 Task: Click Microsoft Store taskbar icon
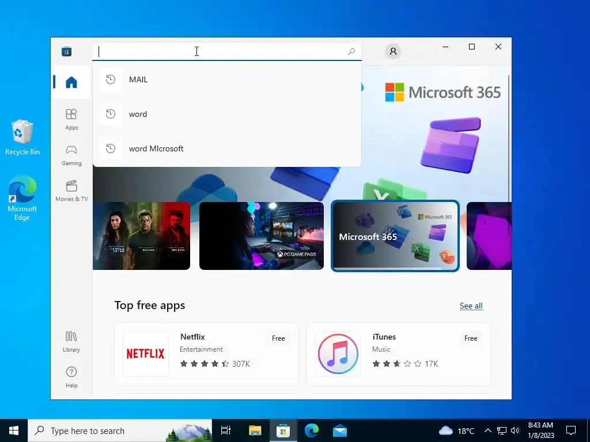point(283,430)
